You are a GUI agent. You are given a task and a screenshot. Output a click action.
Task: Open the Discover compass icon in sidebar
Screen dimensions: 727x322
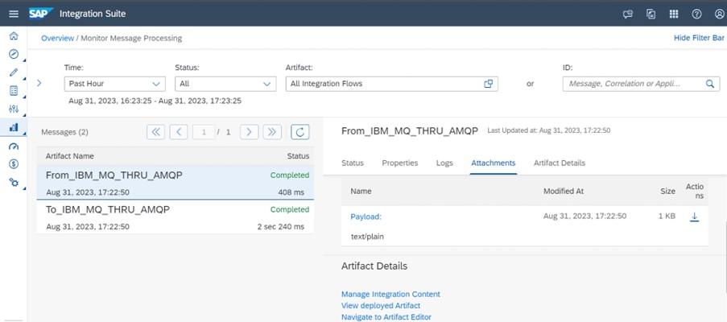click(x=14, y=54)
